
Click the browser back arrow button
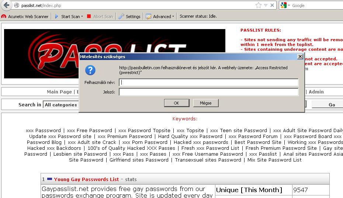click(7, 5)
